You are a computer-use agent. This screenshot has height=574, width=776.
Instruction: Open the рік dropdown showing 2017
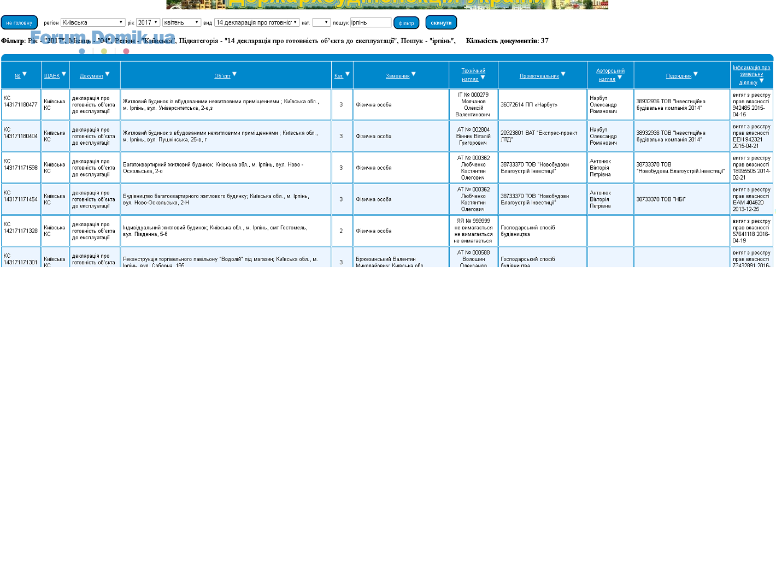click(x=148, y=22)
